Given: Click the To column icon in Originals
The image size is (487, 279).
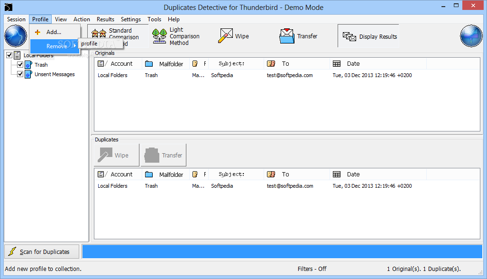Looking at the screenshot, I should click(271, 64).
